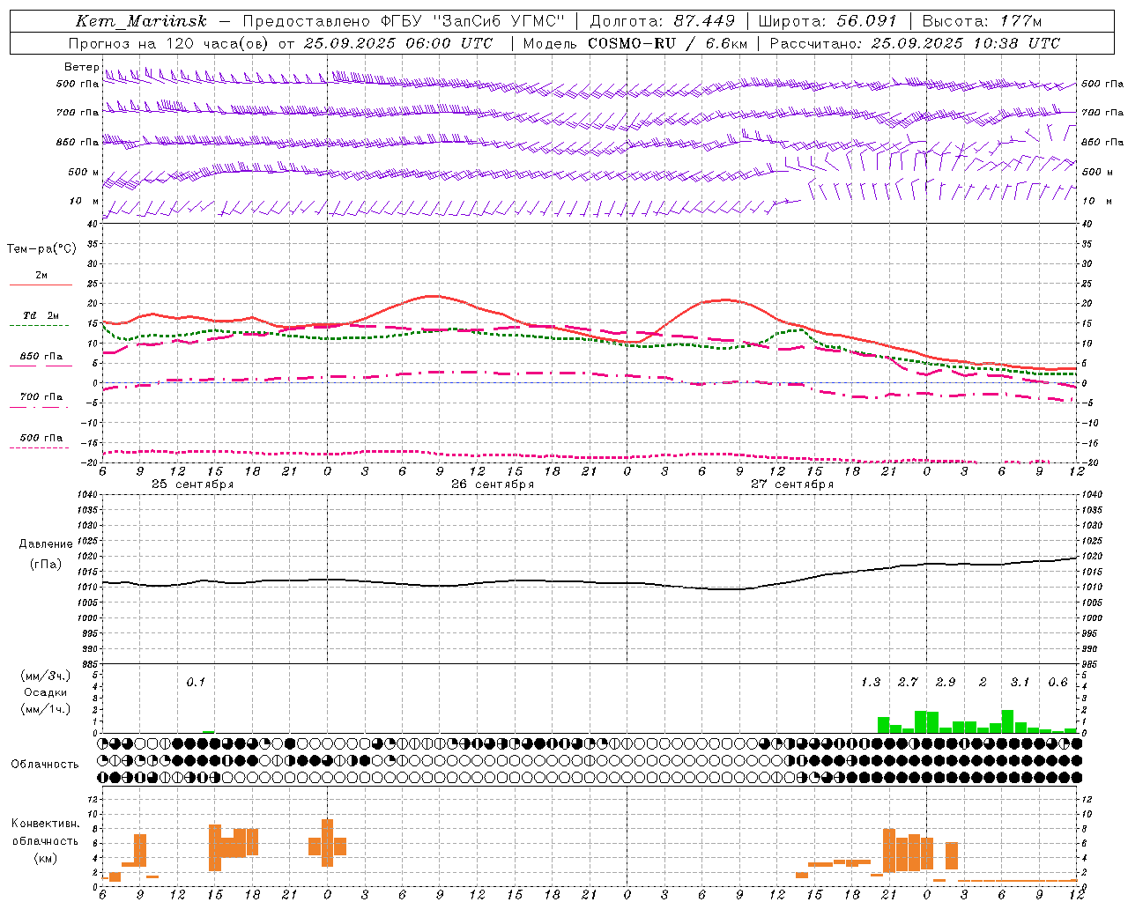The image size is (1128, 902).
Task: Click the Td 2м legend label
Action: (41, 315)
